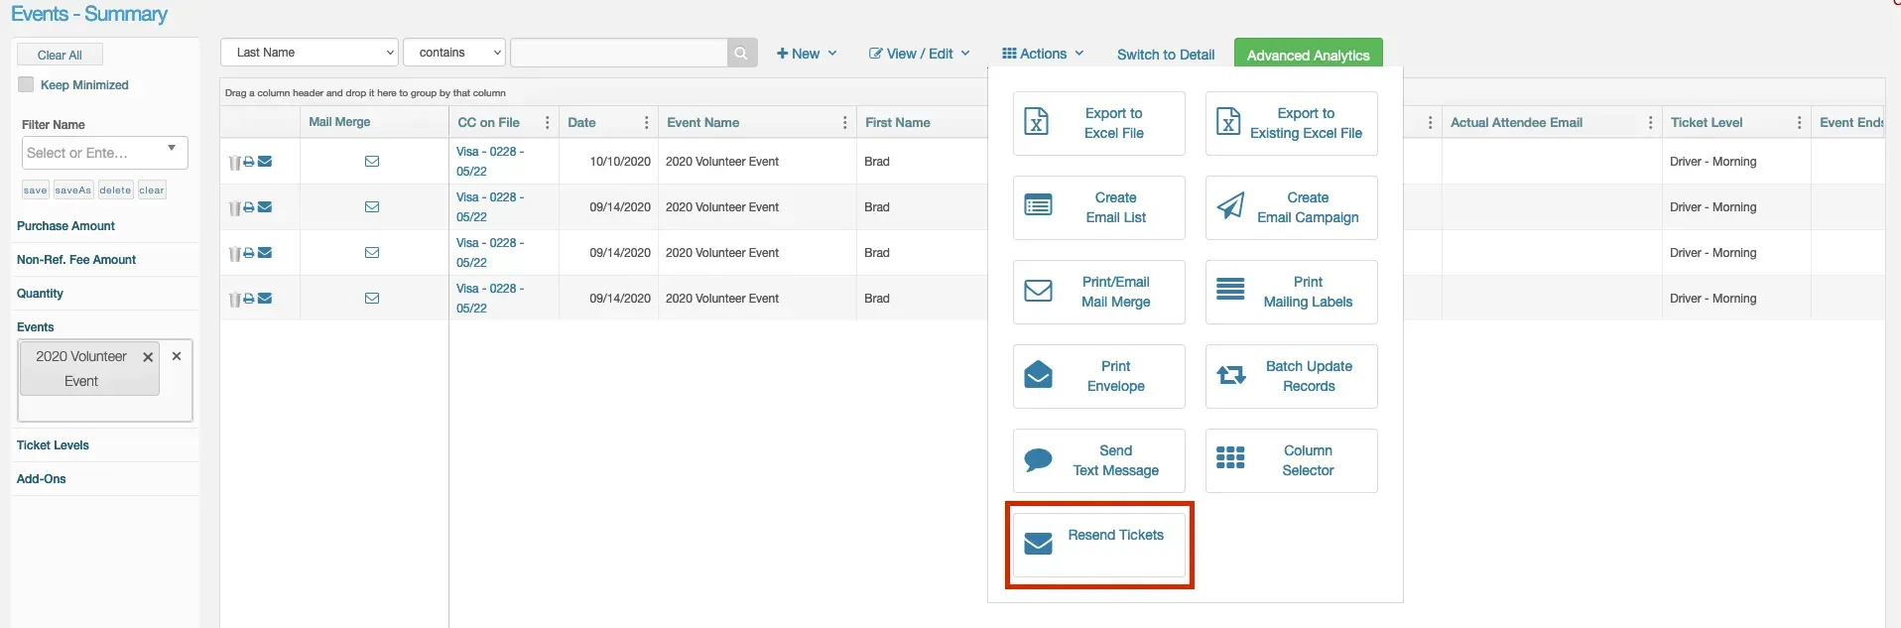Expand the Ticket Levels filter section
This screenshot has height=628, width=1901.
click(x=53, y=445)
